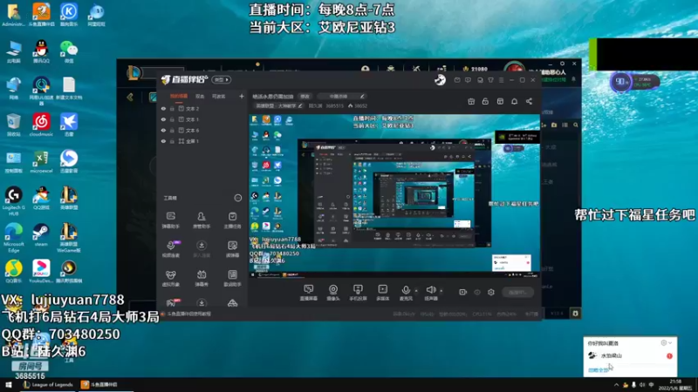Open the 房管助手 tool
The image size is (698, 392).
[202, 220]
